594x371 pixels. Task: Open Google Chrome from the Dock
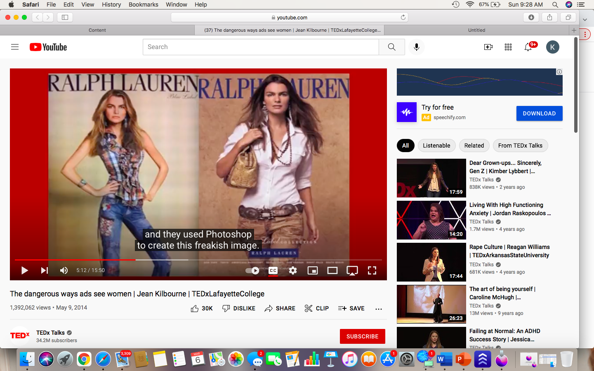[x=84, y=359]
